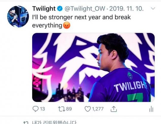Screen dimensions: 161x124
Task: Open Twilight's circular profile picture
Action: [x=18, y=16]
